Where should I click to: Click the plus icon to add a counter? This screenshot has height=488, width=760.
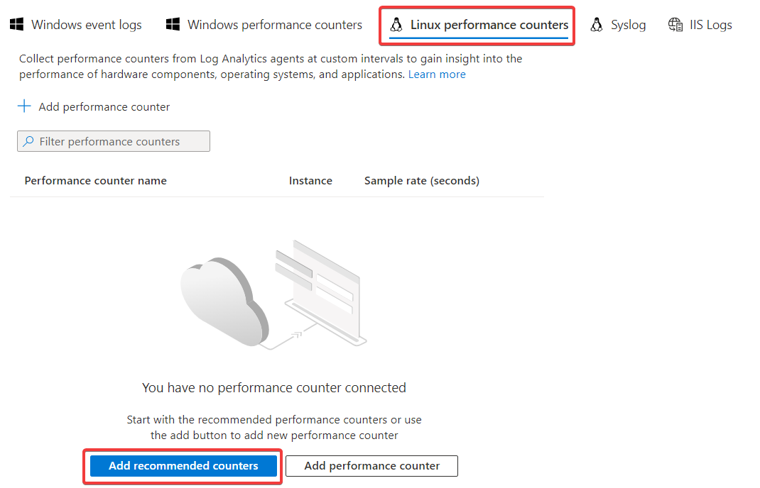point(25,106)
